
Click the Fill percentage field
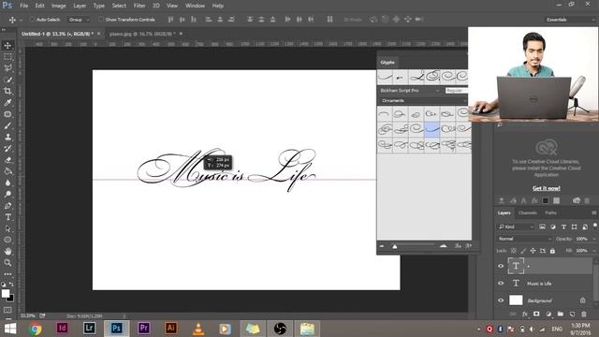tap(582, 251)
